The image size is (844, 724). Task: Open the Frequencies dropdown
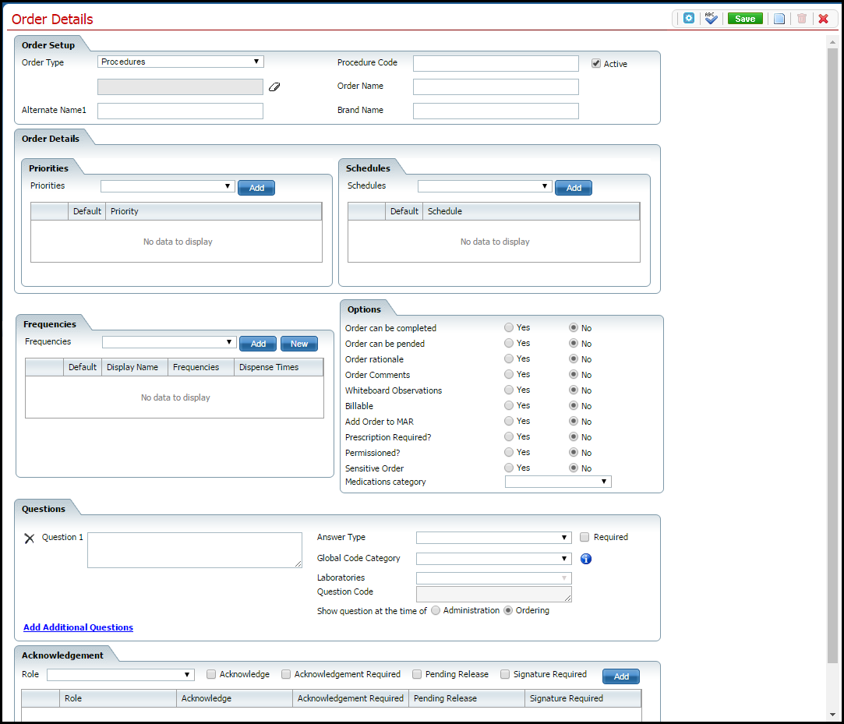(x=169, y=342)
